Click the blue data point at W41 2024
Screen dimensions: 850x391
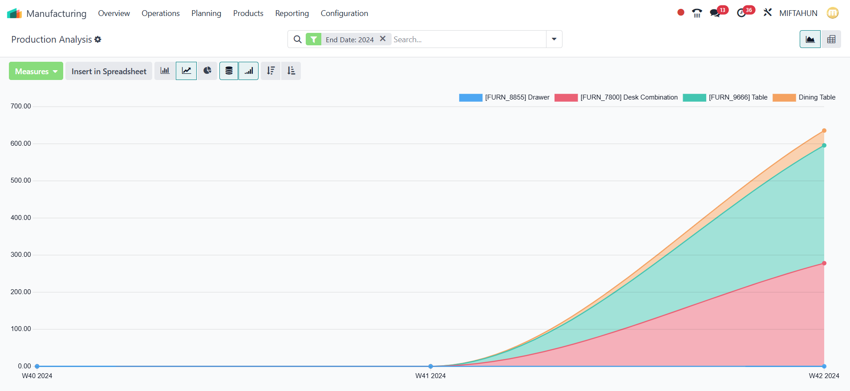tap(431, 367)
